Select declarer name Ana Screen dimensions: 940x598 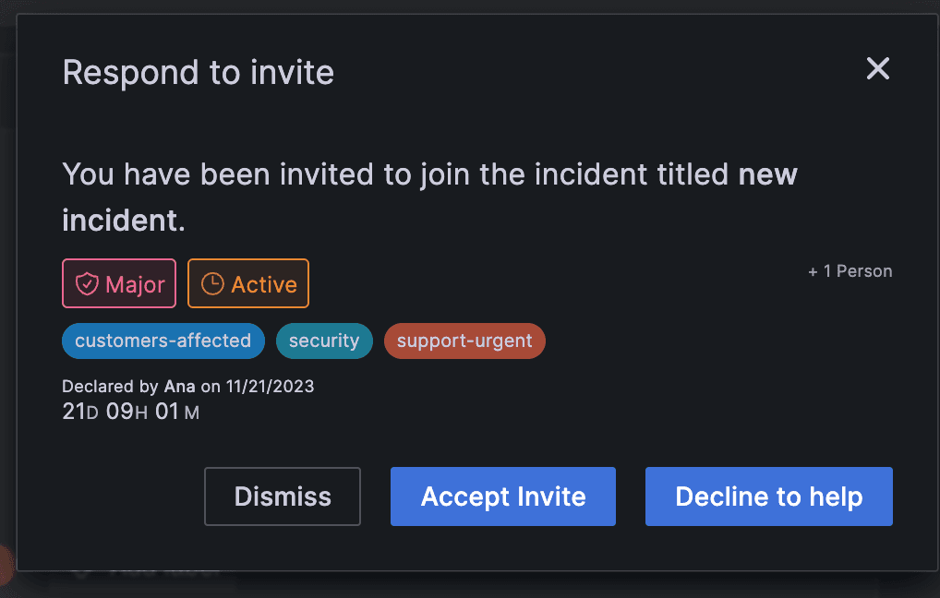(x=179, y=386)
